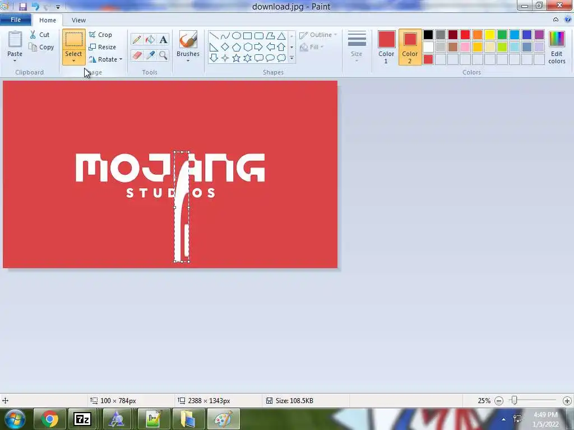
Task: Choose the Hexagon shape
Action: (247, 47)
